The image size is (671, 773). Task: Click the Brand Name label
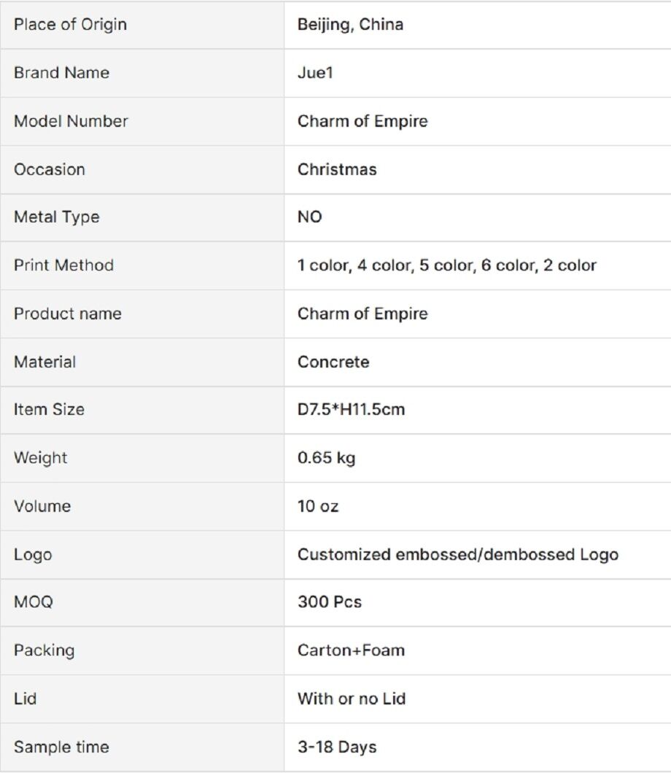pos(61,73)
